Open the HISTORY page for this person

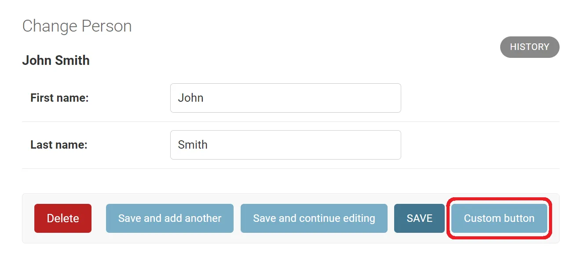(529, 47)
